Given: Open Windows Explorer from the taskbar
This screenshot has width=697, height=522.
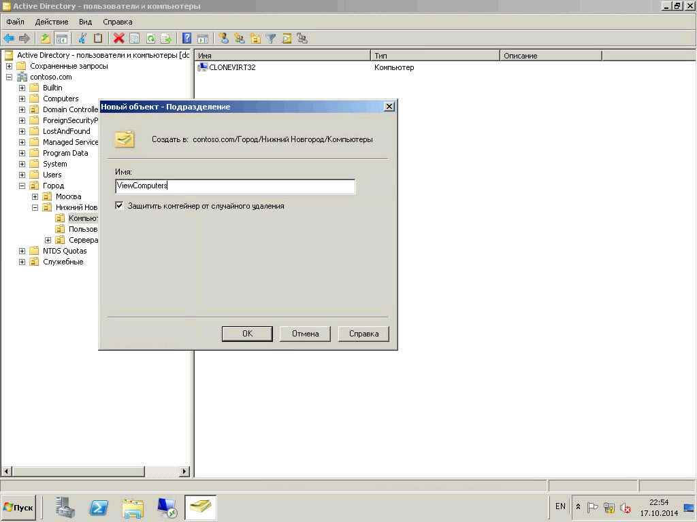Looking at the screenshot, I should click(x=133, y=507).
